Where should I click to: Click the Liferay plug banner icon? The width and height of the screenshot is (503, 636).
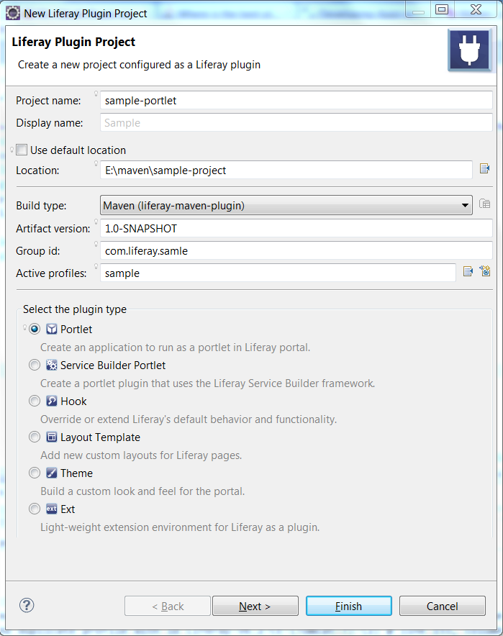(469, 50)
